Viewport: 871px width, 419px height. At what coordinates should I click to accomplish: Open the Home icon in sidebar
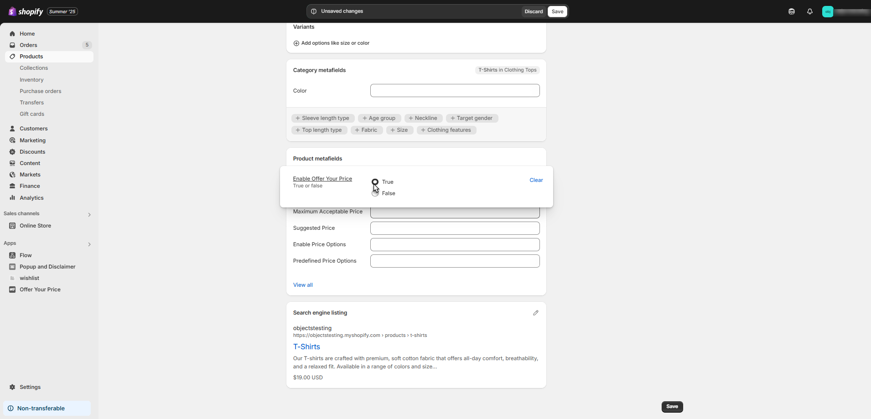(x=12, y=34)
